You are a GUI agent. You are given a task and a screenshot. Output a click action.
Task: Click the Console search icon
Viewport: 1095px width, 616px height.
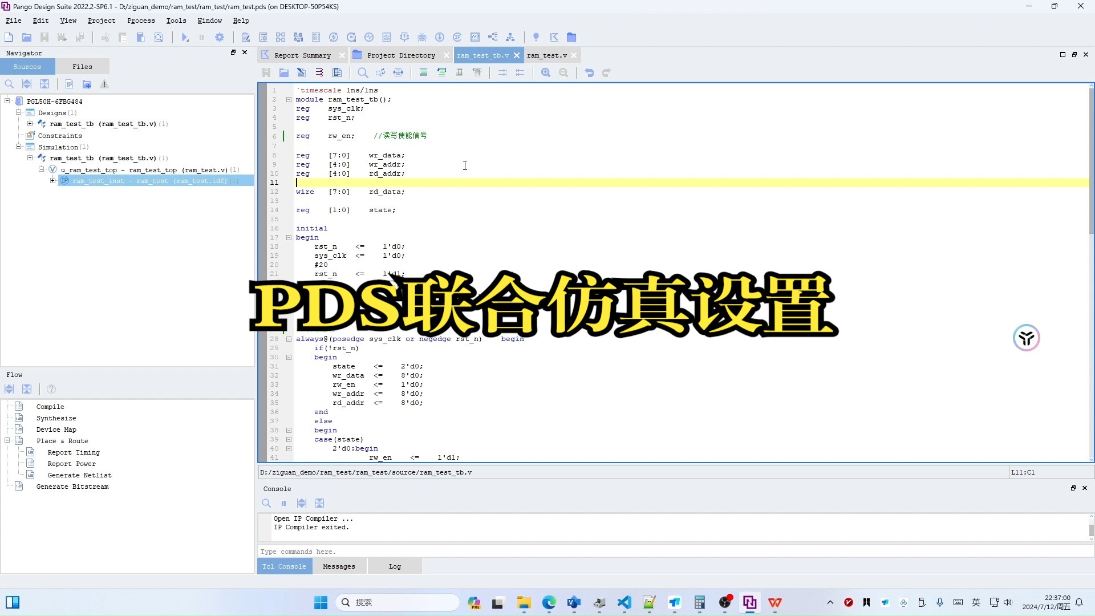click(266, 502)
